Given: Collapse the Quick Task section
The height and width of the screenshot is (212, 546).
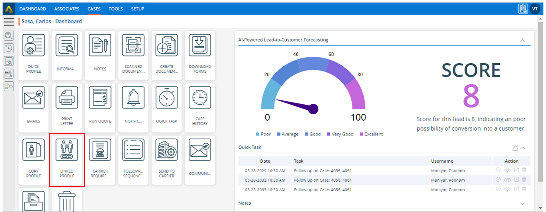Looking at the screenshot, I should (523, 148).
